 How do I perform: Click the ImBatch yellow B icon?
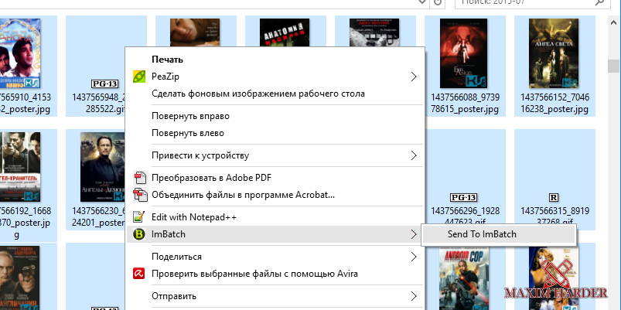139,234
